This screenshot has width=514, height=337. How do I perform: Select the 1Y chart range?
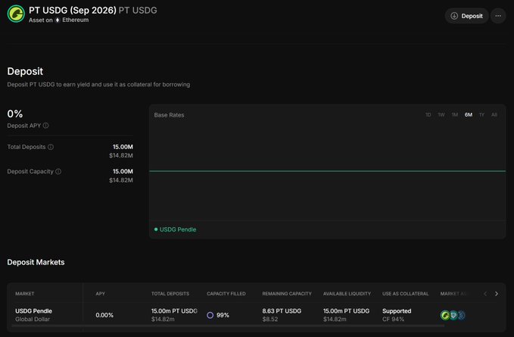(x=481, y=115)
